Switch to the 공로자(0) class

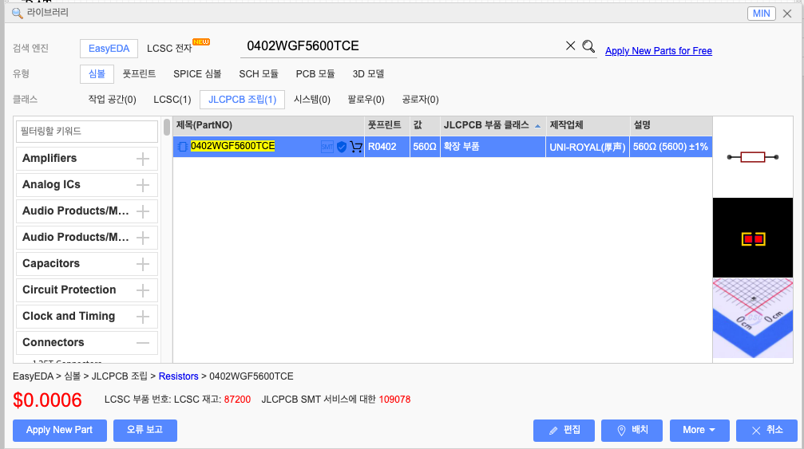coord(421,100)
